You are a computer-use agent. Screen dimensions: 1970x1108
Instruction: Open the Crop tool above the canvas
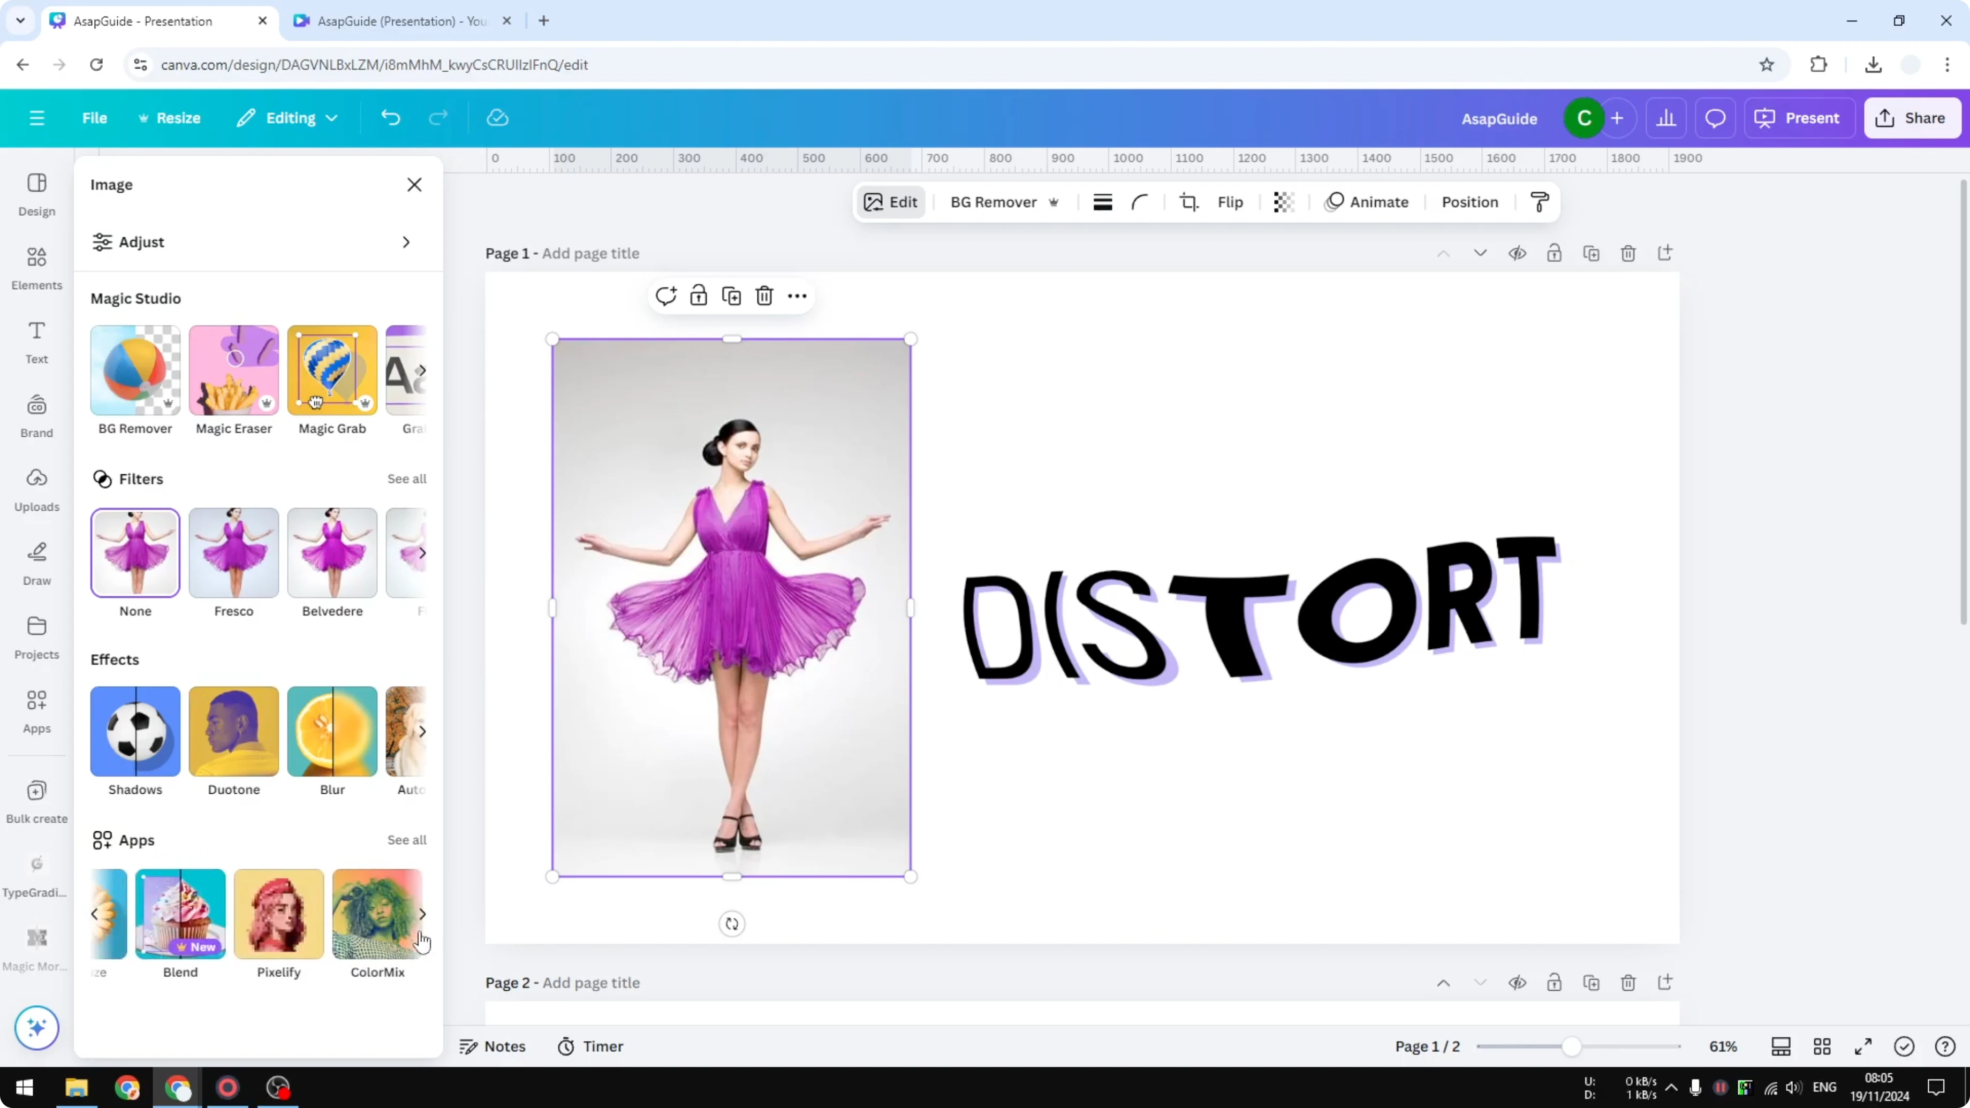1189,202
